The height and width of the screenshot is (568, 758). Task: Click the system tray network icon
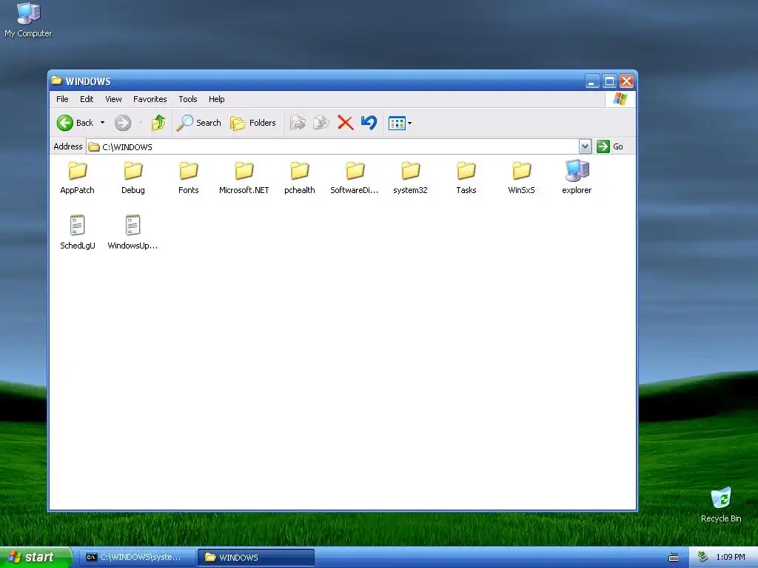tap(703, 557)
